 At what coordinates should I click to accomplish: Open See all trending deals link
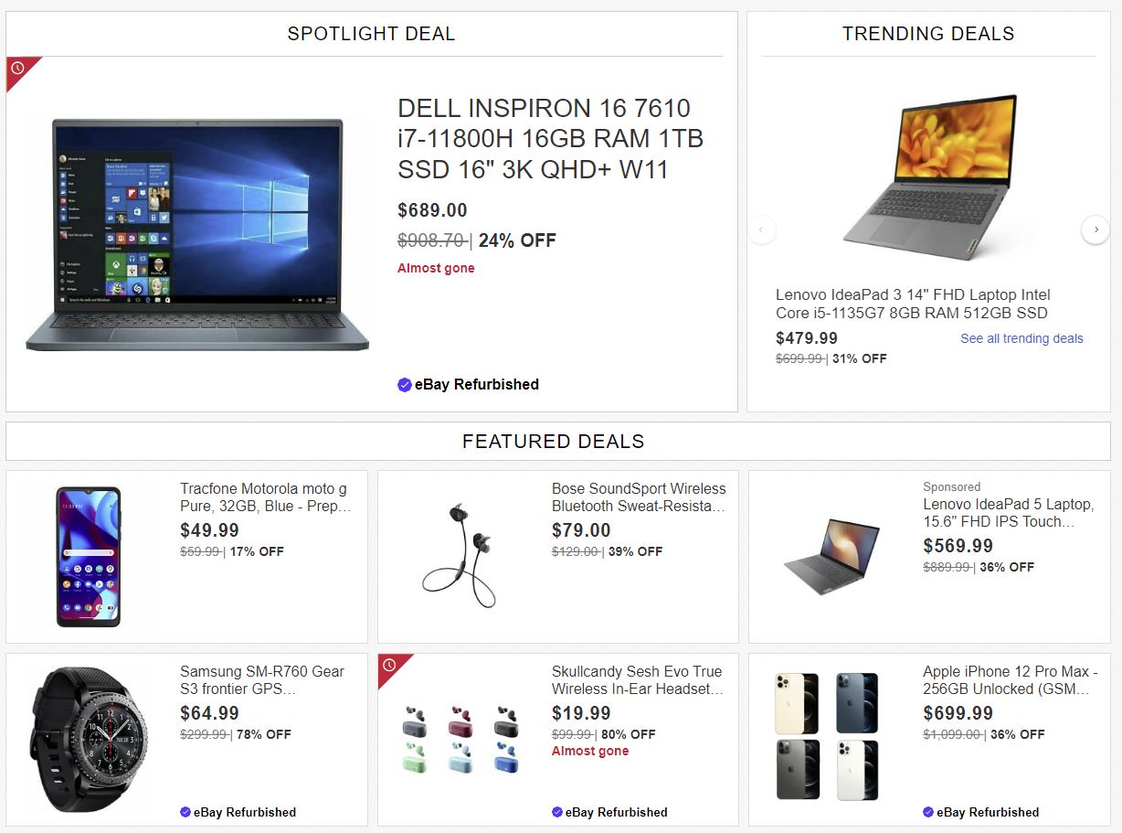click(1021, 338)
